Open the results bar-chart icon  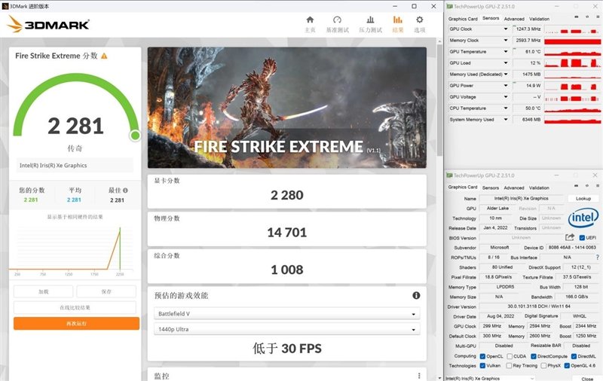pos(398,20)
